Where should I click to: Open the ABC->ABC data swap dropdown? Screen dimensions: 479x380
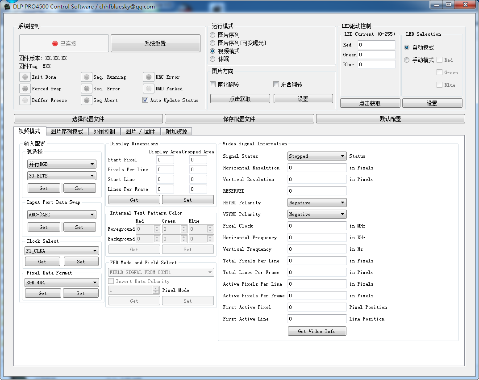pyautogui.click(x=62, y=215)
